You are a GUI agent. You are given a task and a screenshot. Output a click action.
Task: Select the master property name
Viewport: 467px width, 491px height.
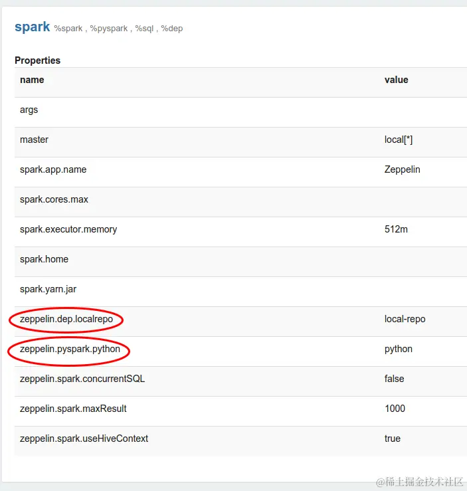(34, 140)
